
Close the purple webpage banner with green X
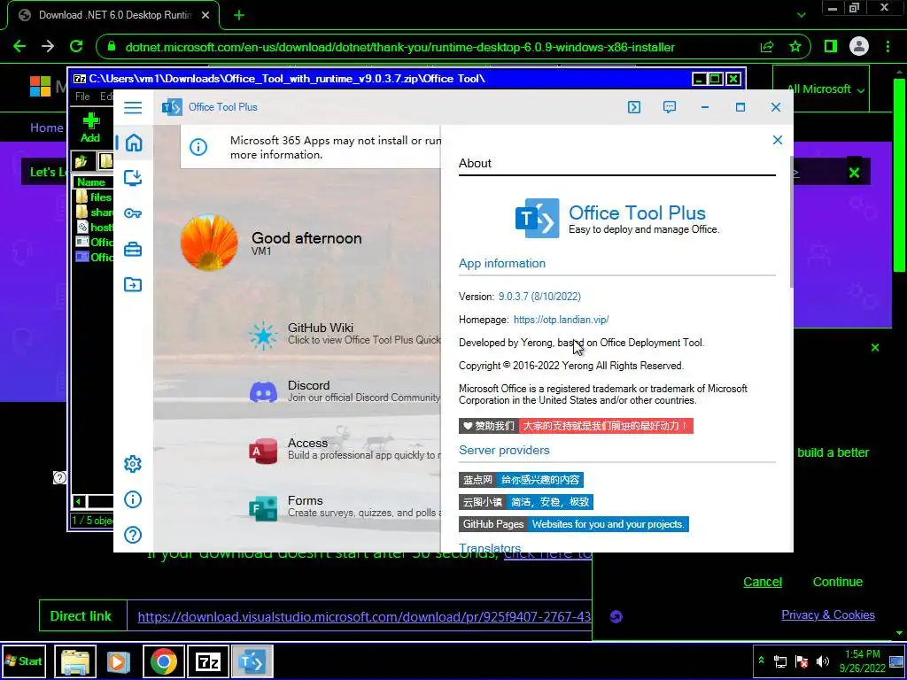point(855,173)
